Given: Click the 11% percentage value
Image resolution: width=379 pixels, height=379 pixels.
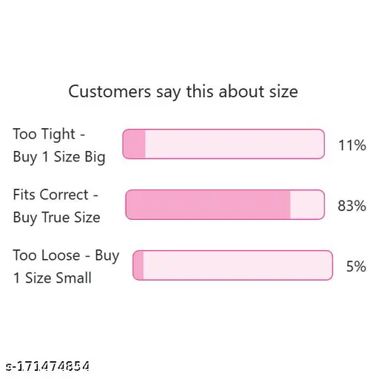Looking at the screenshot, I should coord(352,145).
